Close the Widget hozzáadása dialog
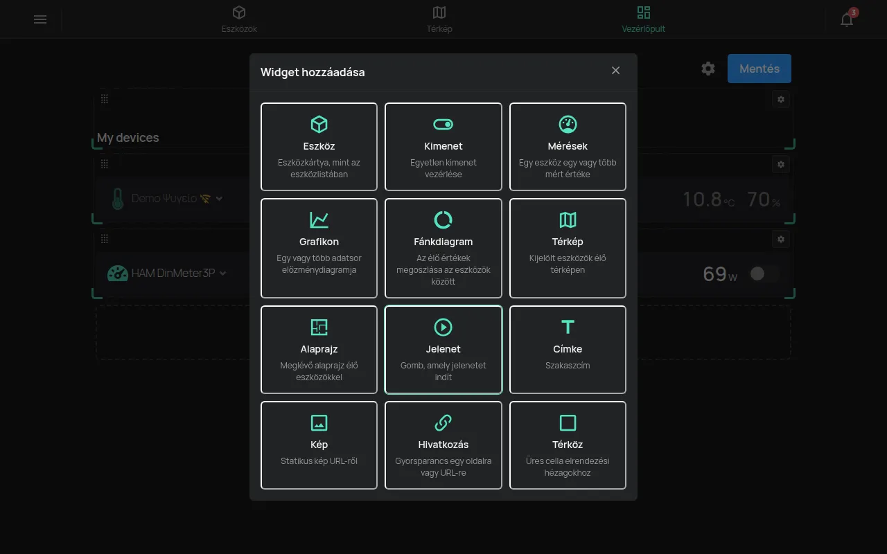Viewport: 887px width, 554px height. click(615, 71)
